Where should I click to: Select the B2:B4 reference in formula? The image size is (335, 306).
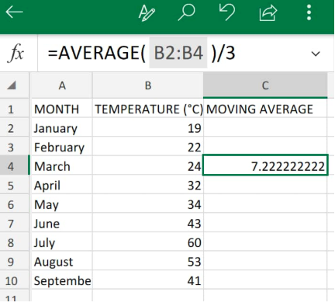pyautogui.click(x=178, y=53)
